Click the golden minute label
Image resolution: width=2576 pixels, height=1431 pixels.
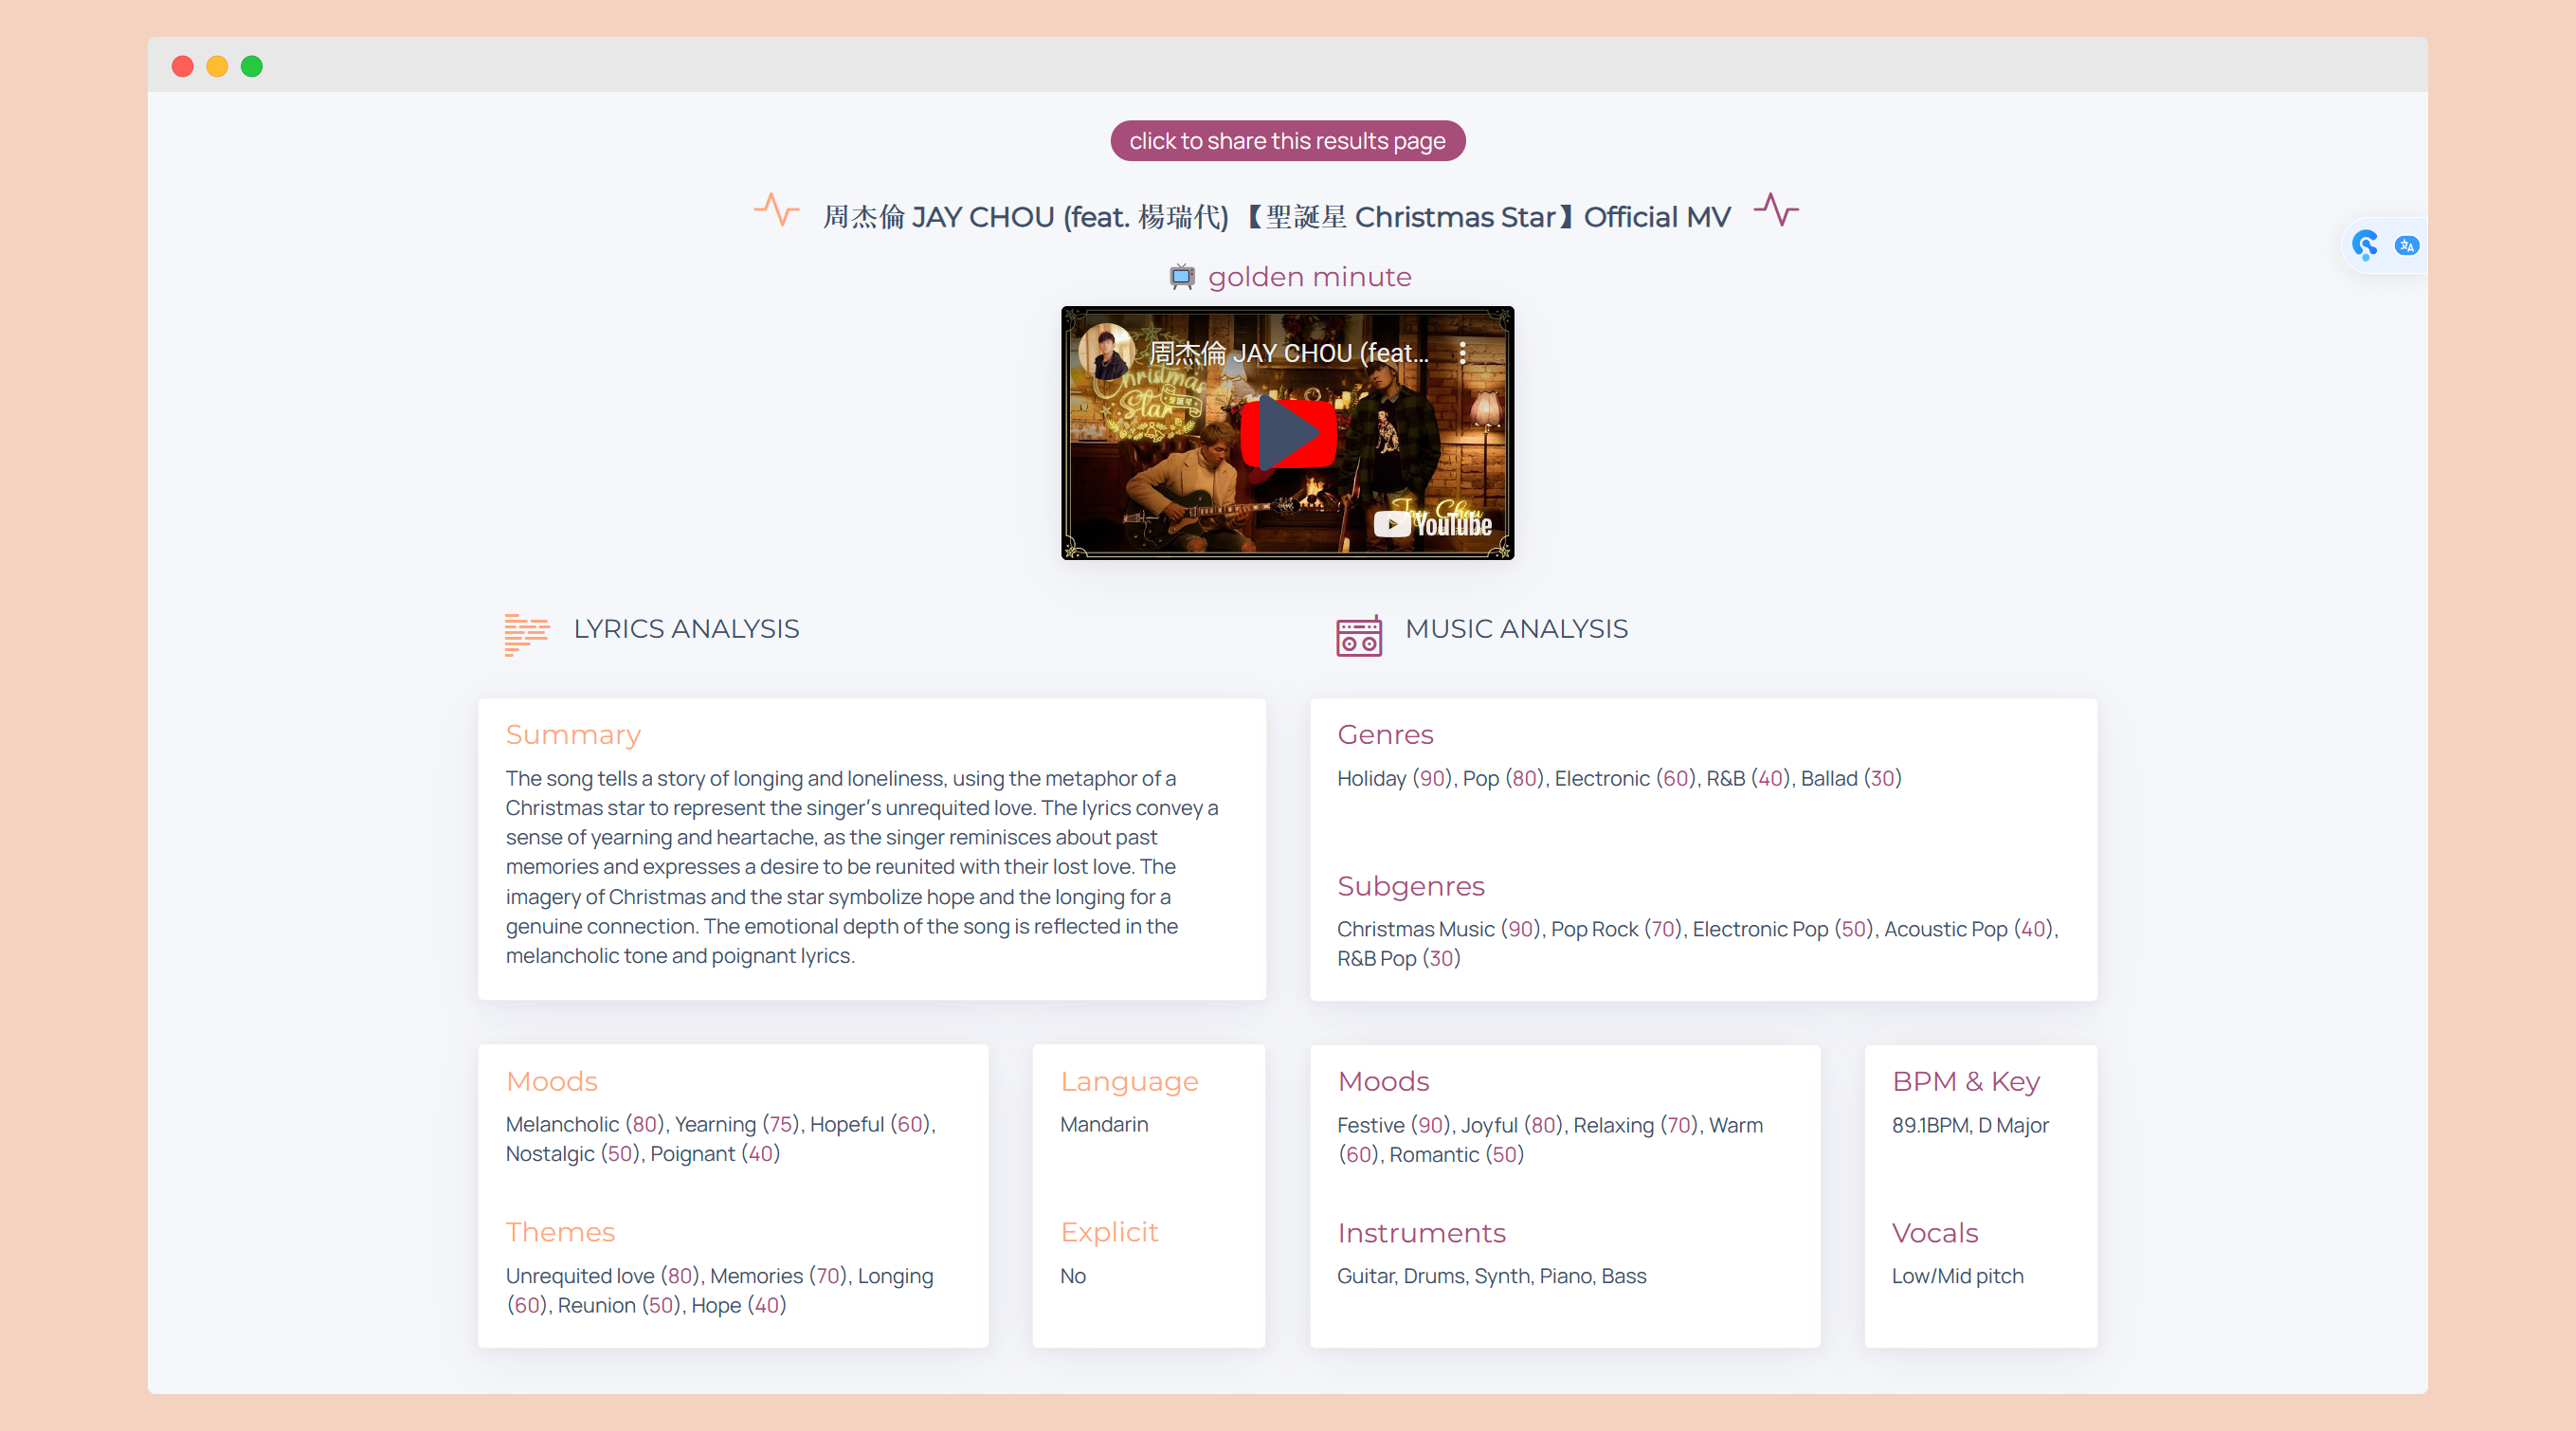tap(1309, 277)
